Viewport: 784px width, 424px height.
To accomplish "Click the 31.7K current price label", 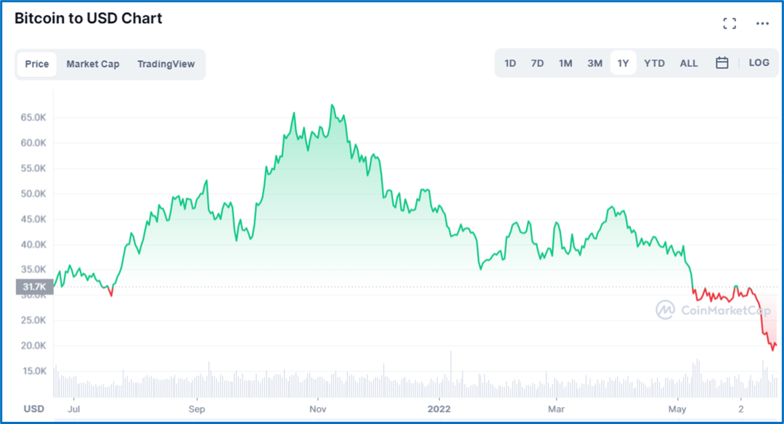I will pos(34,288).
